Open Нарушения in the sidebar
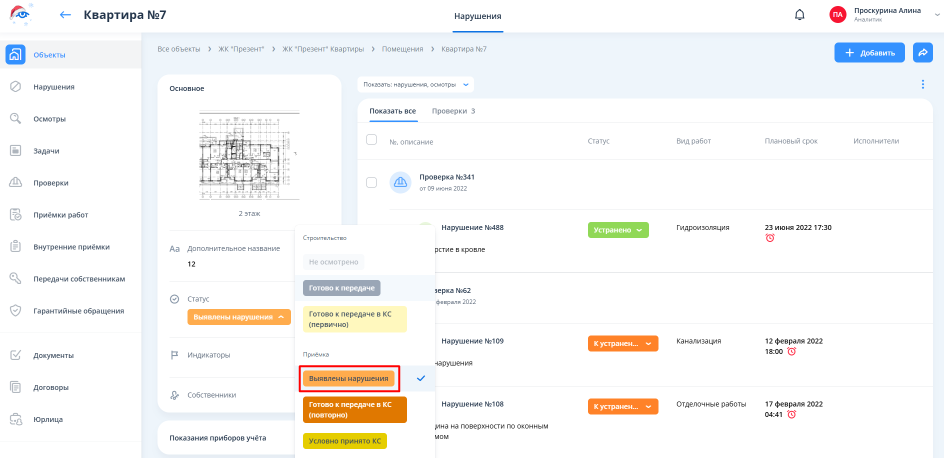Viewport: 944px width, 458px height. (54, 87)
